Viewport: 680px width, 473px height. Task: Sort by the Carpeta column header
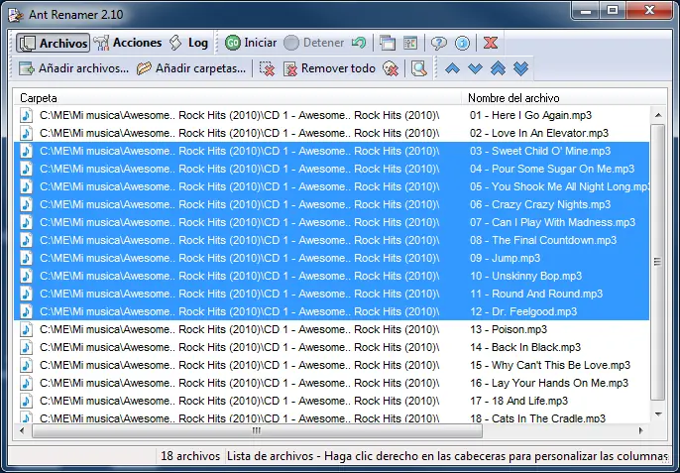coord(238,98)
